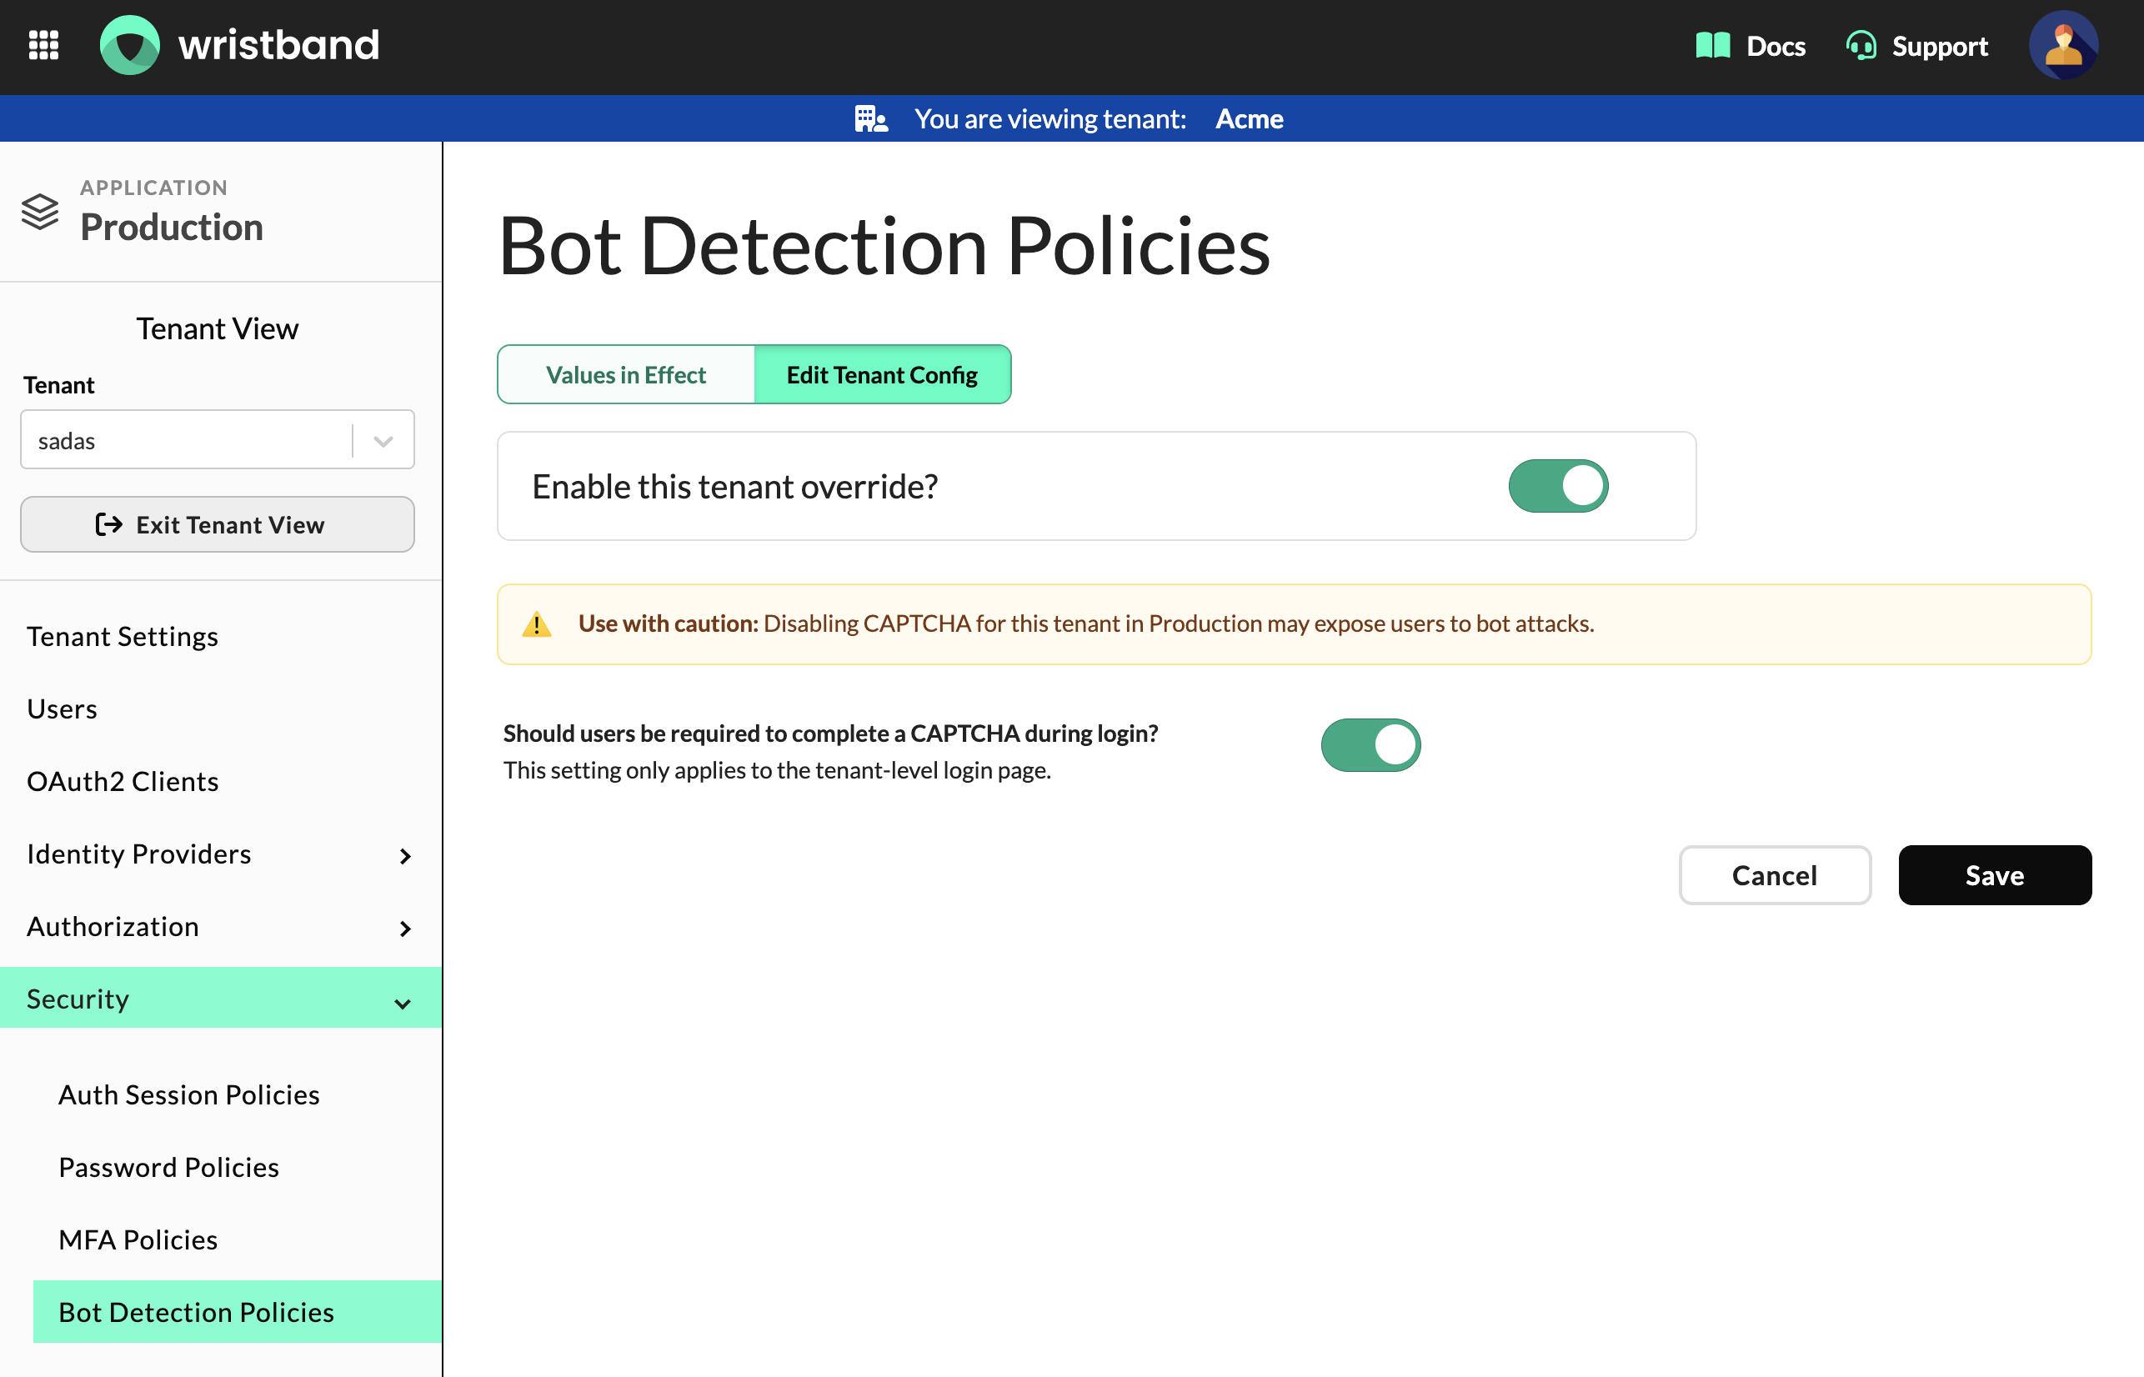Image resolution: width=2144 pixels, height=1377 pixels.
Task: Expand the Authorization chevron
Action: [405, 928]
